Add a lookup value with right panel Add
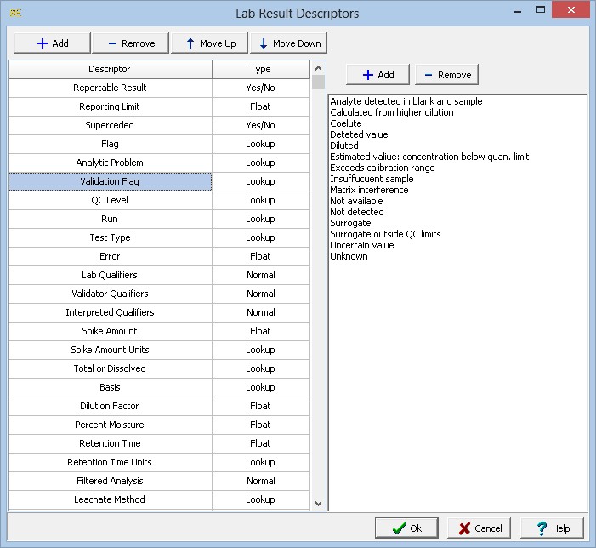 tap(377, 75)
